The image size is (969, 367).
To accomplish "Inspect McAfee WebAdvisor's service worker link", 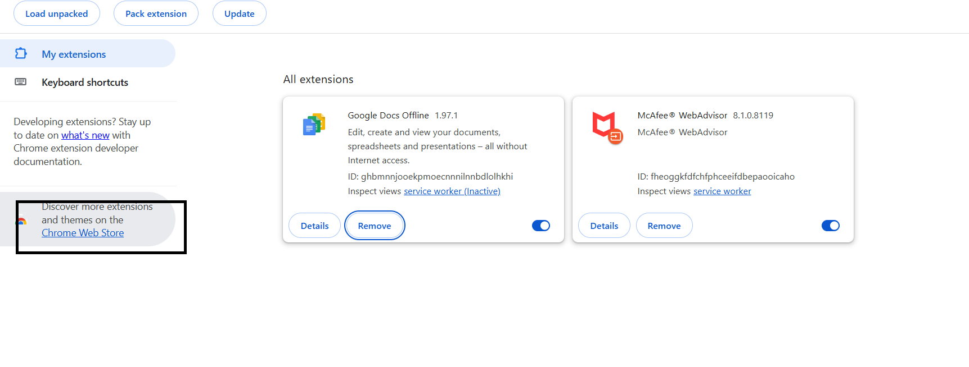I will click(722, 191).
